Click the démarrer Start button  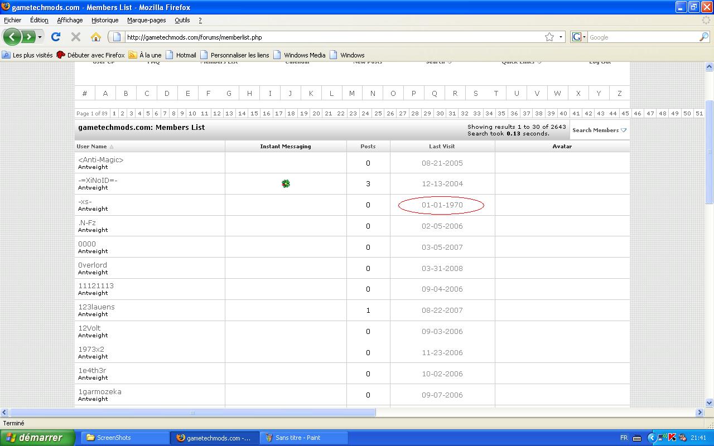coord(37,438)
